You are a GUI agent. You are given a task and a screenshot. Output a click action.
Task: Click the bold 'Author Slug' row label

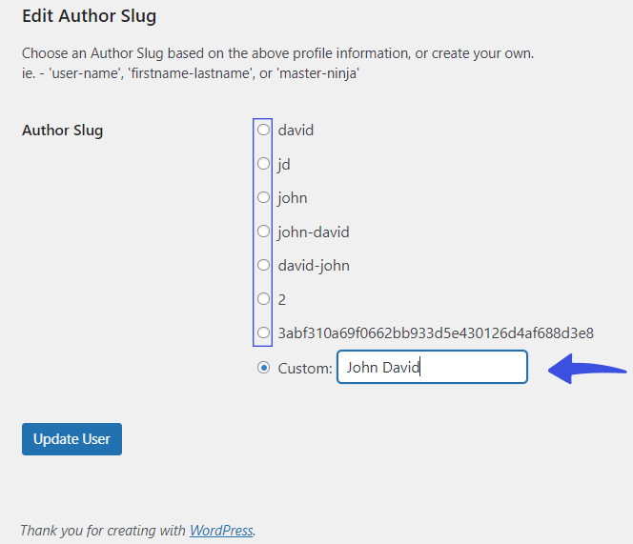(x=63, y=131)
